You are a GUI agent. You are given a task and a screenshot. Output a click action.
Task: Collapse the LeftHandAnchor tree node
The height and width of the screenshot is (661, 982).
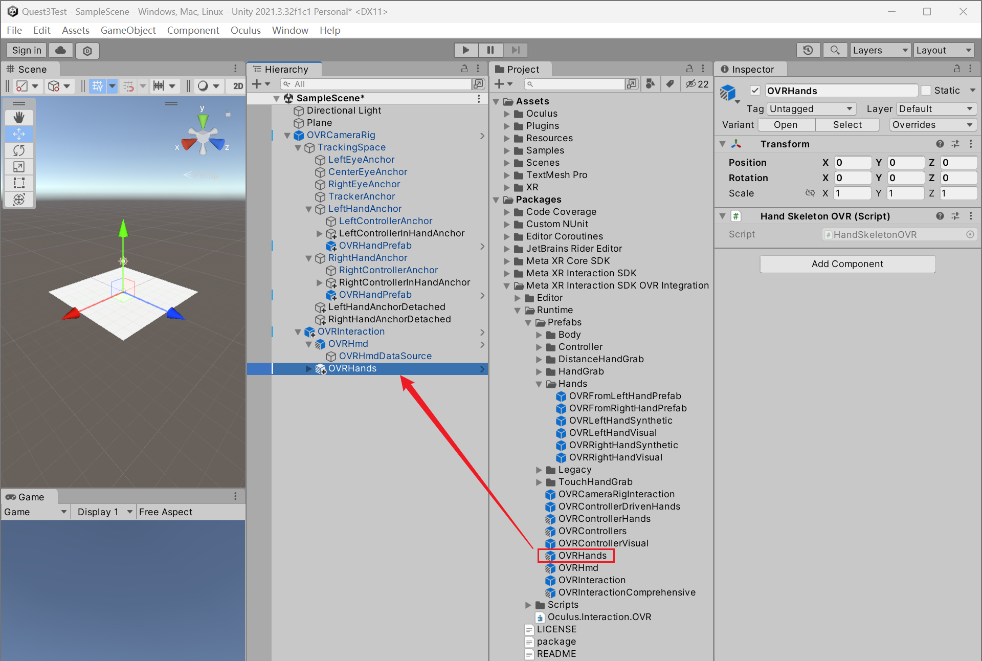(308, 209)
